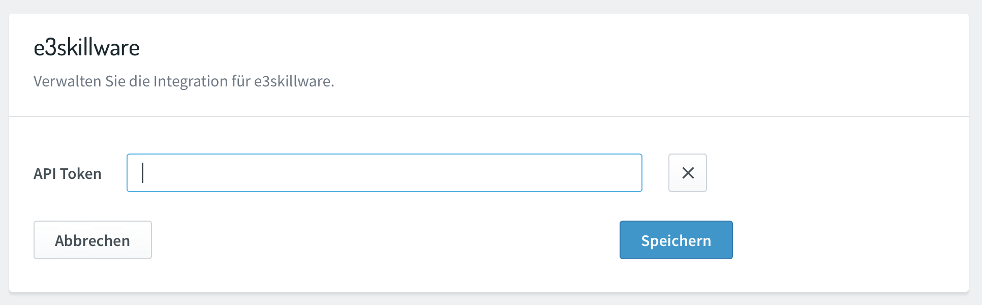Screen dimensions: 982x305
Task: Click the Verwalten Sie die Integration description text
Action: click(x=184, y=81)
